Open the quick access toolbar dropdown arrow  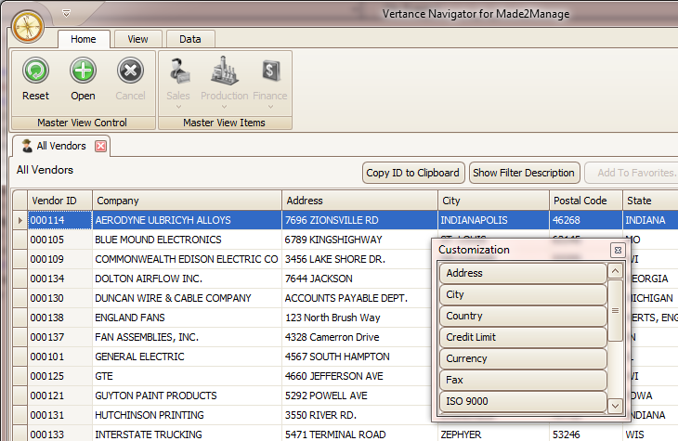66,14
